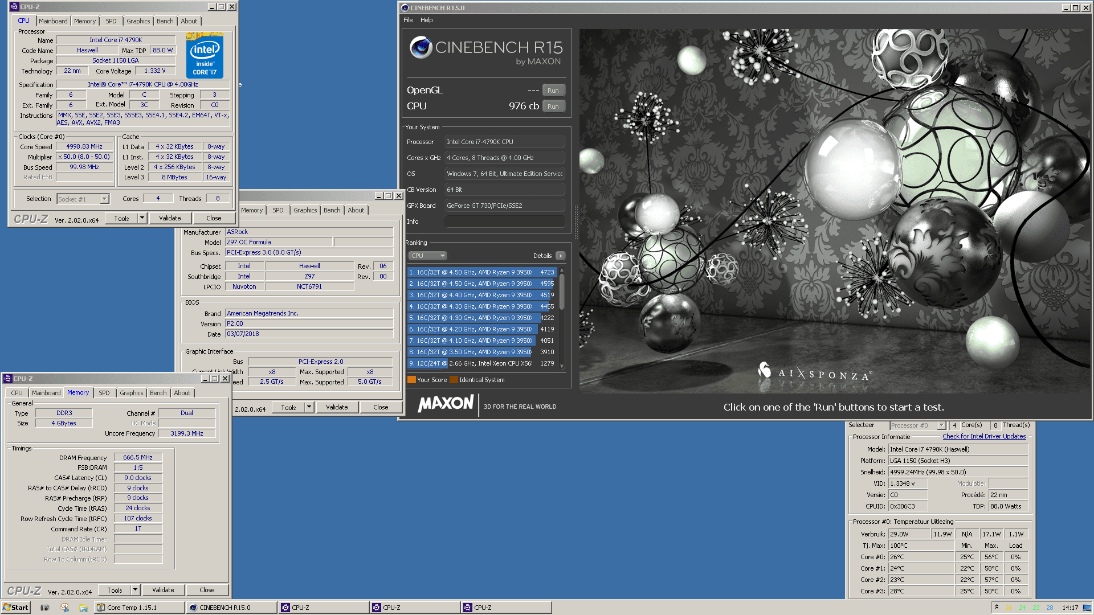Click Validate in Memory CPU-Z window
Screen dimensions: 1094x615
pos(163,590)
